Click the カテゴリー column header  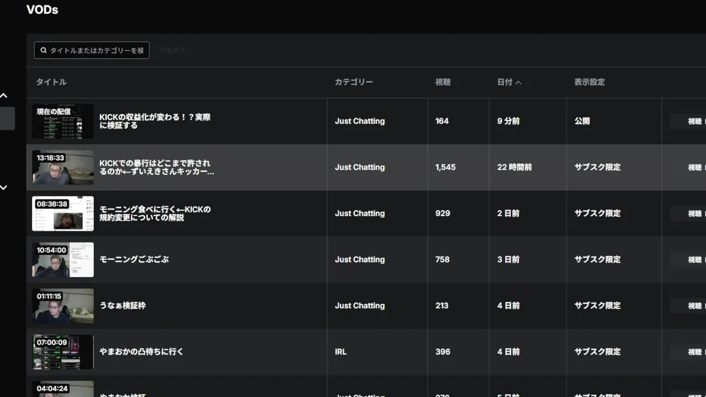[354, 82]
